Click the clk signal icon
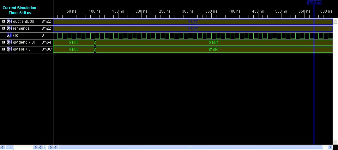The width and height of the screenshot is (338, 150). 9,35
